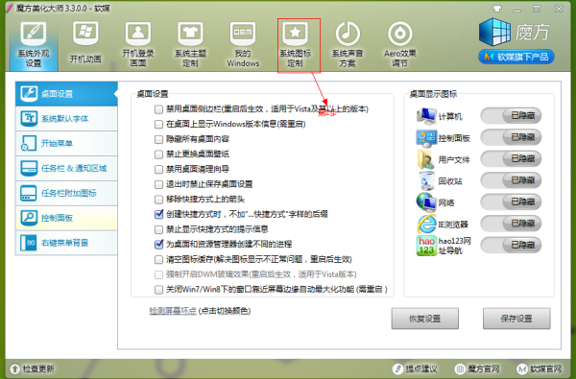Check 清空图标缓存 option
The image size is (576, 379).
(x=158, y=260)
